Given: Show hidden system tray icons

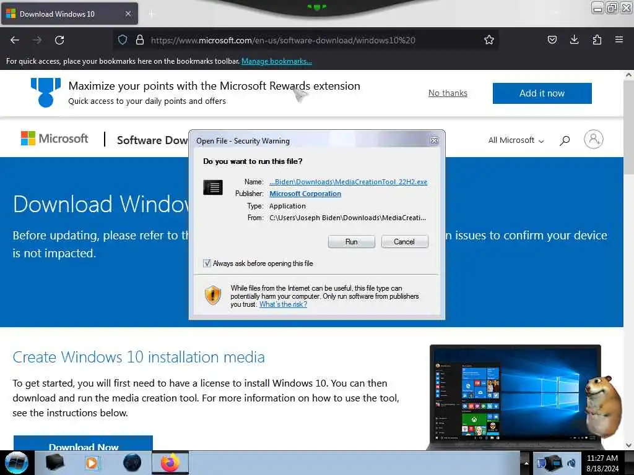Looking at the screenshot, I should 526,463.
